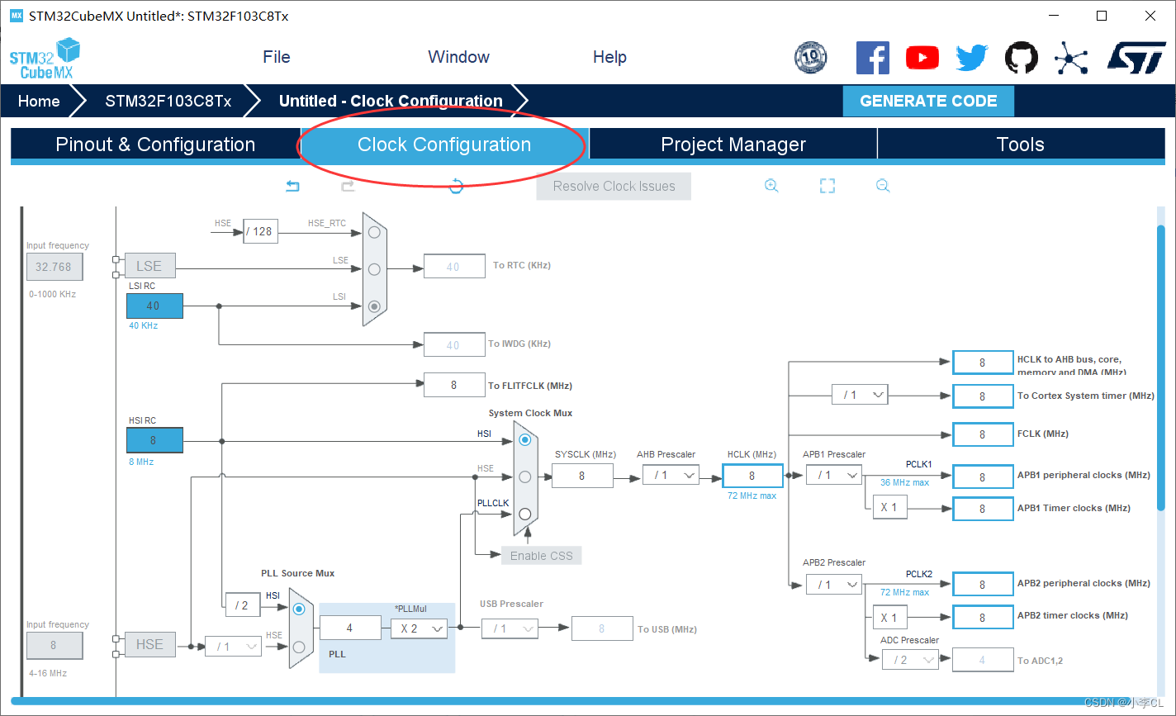Click the MX app icon in title bar
This screenshot has height=716, width=1176.
click(x=17, y=16)
